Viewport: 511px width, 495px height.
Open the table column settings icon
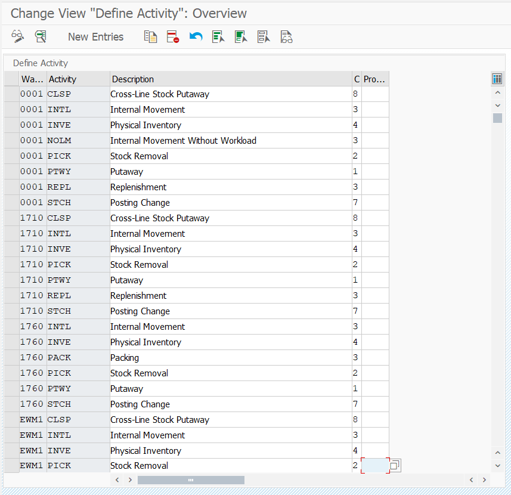point(497,79)
